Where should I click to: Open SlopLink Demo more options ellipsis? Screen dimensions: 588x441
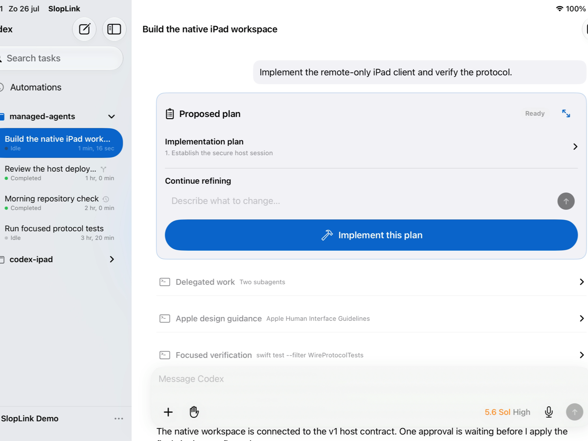click(119, 419)
